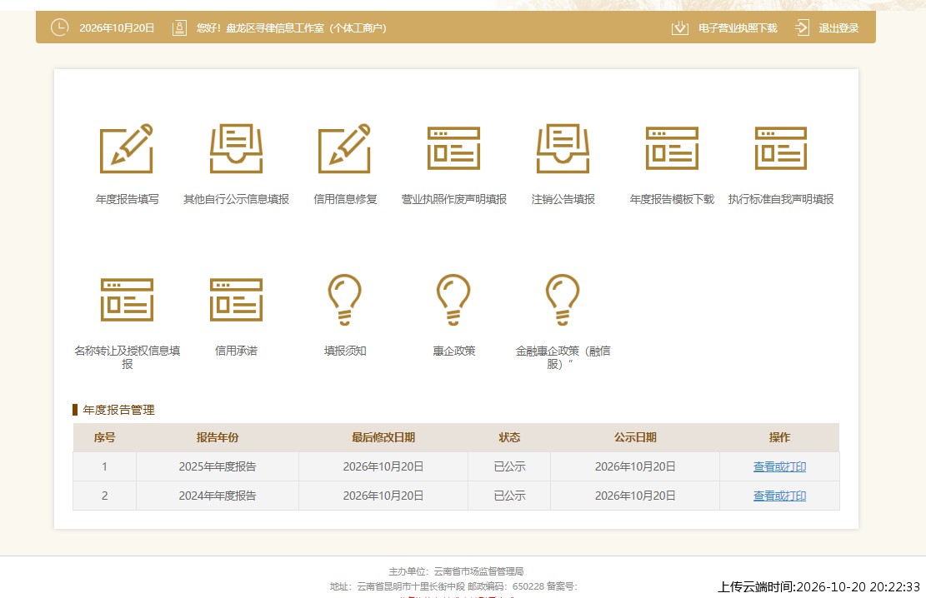
Task: Go to the 注销公告填报 label
Action: pos(563,200)
